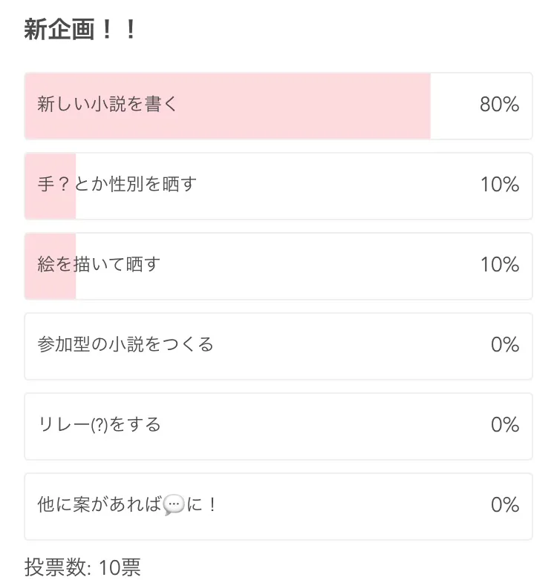Image resolution: width=557 pixels, height=580 pixels.
Task: Click the 10% label beside 絵を描いて晒す
Action: click(499, 265)
